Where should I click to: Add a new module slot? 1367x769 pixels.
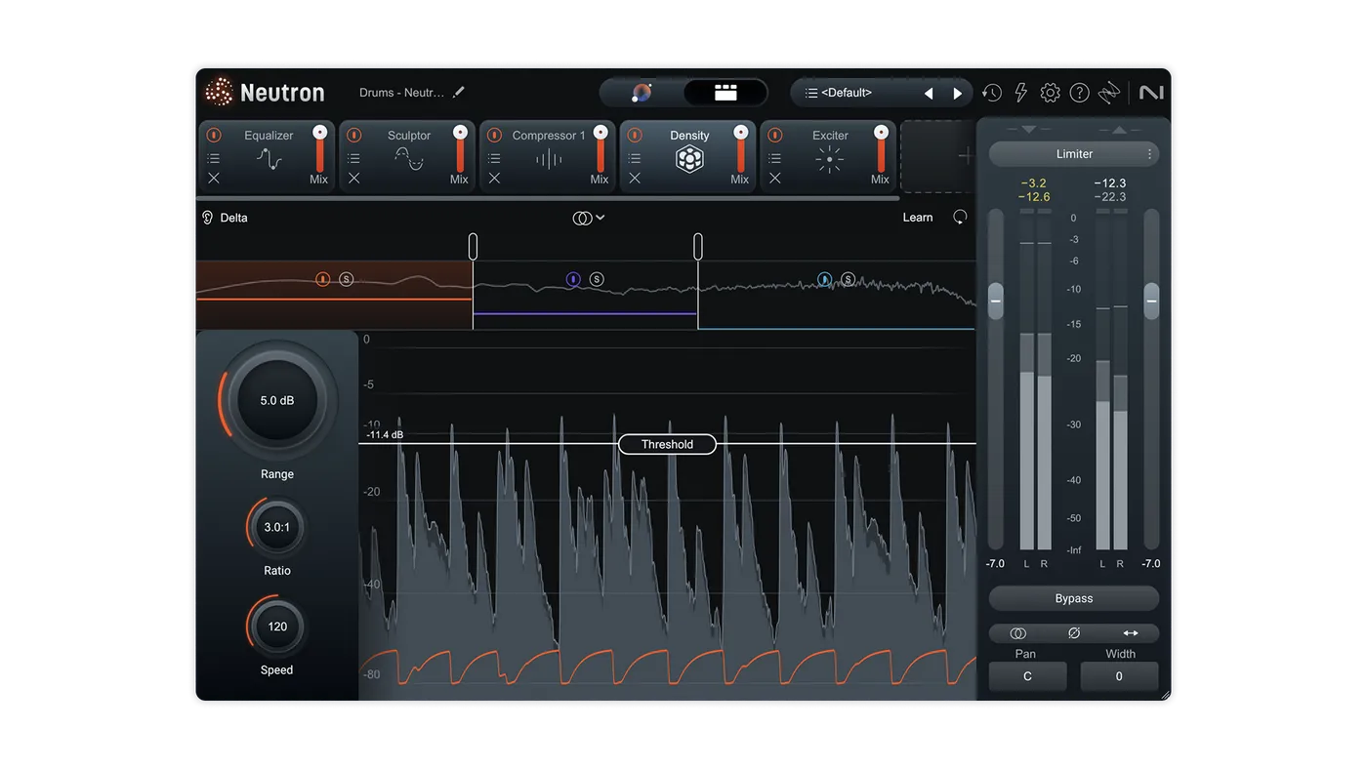938,156
